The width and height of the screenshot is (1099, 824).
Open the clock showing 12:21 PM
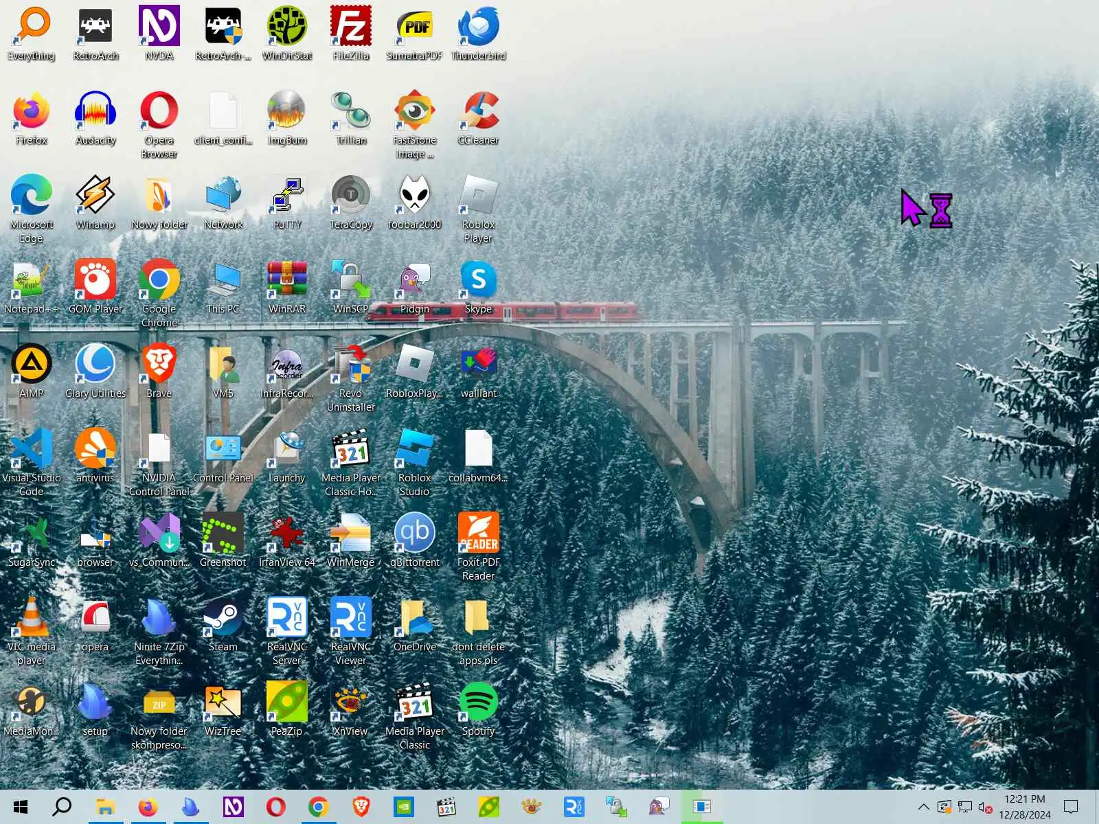(1025, 807)
